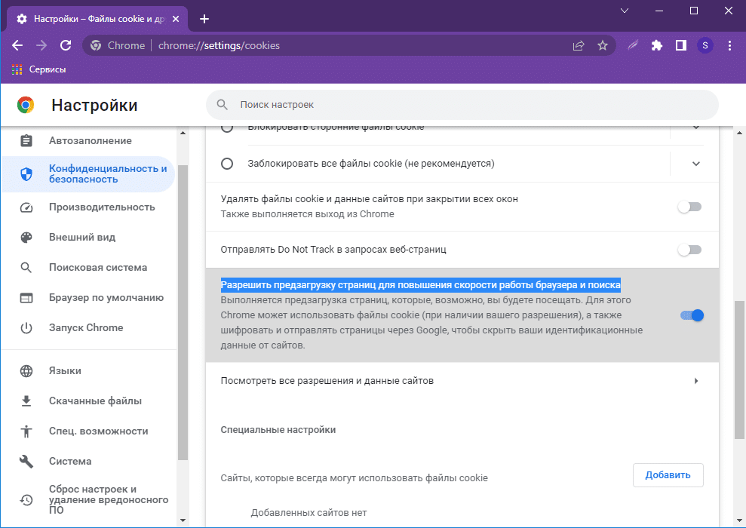Expand the block all cookies chevron
746x528 pixels.
coord(695,164)
